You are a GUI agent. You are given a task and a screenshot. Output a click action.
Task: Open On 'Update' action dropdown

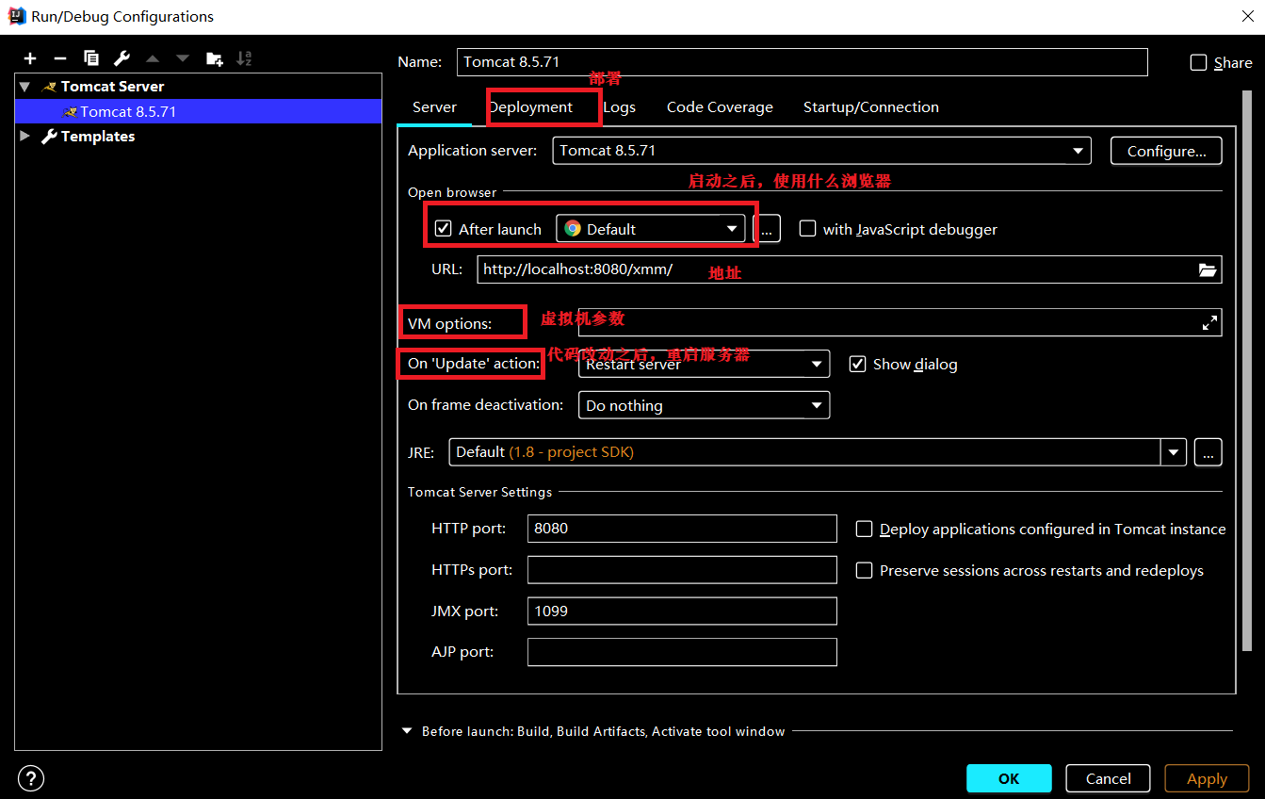(x=704, y=364)
